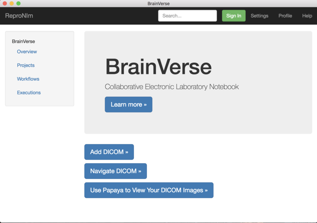The height and width of the screenshot is (223, 317).
Task: Open the Help page
Action: [307, 16]
